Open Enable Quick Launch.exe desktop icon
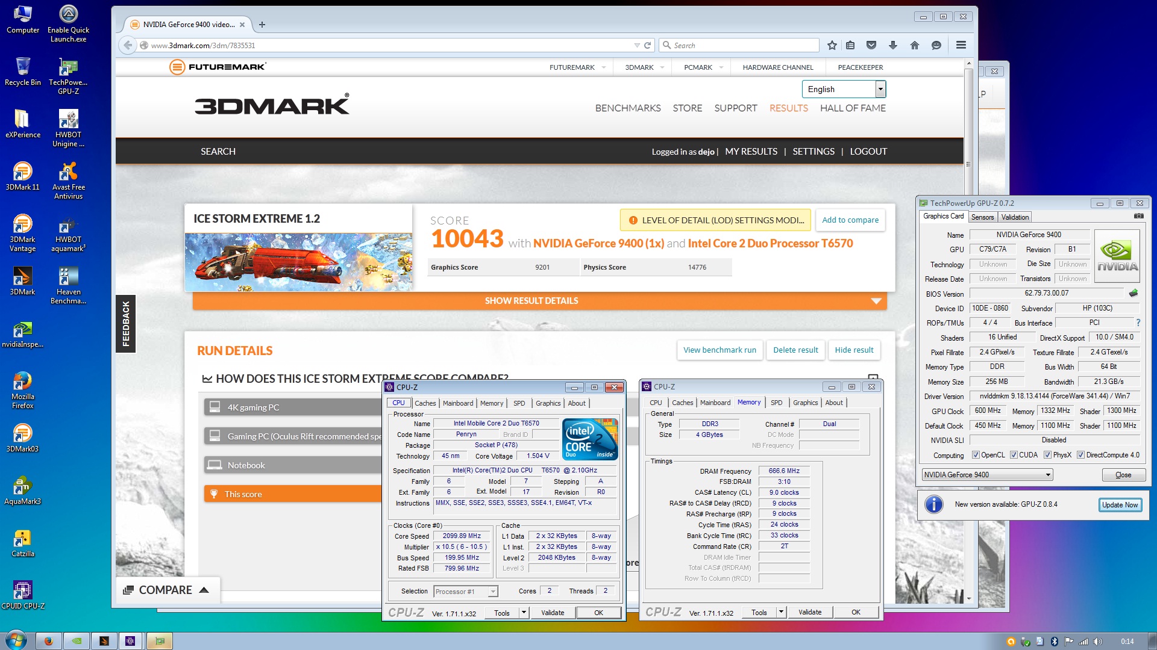 68,23
